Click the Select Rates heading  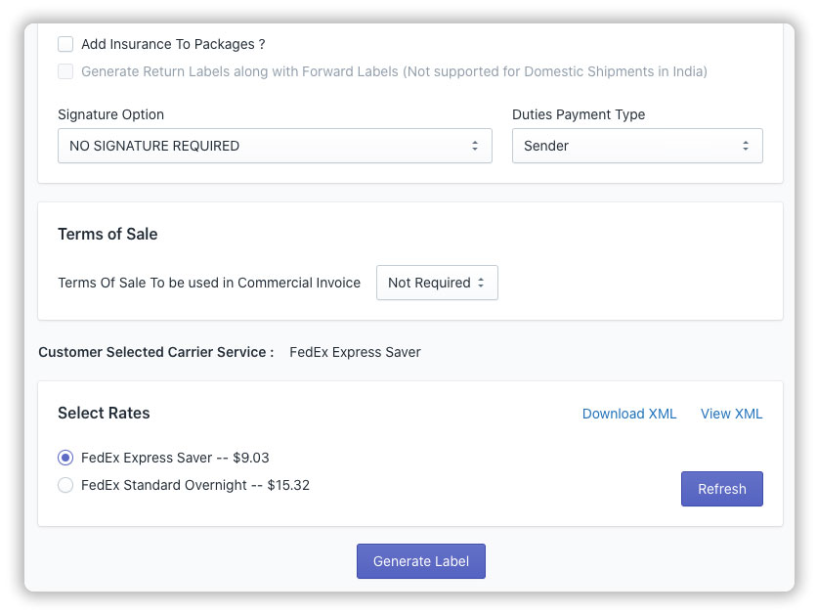[x=104, y=413]
